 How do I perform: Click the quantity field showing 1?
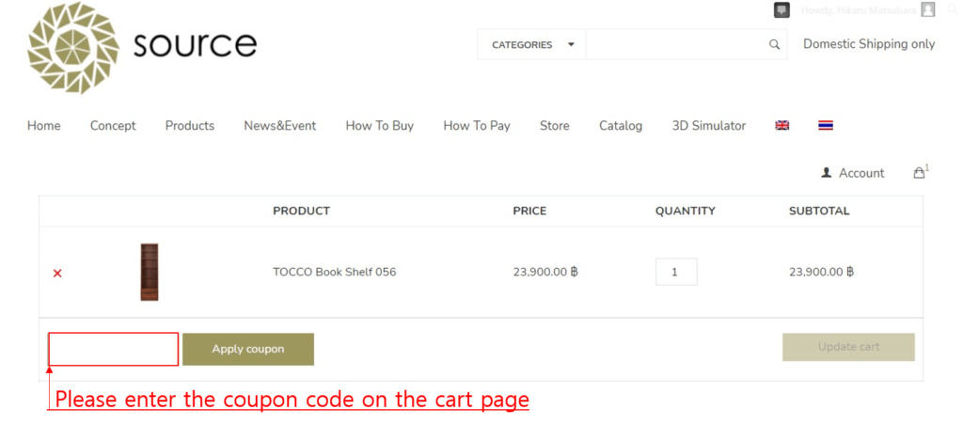(675, 272)
